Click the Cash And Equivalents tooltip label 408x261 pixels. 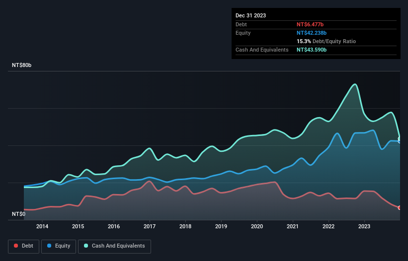262,50
